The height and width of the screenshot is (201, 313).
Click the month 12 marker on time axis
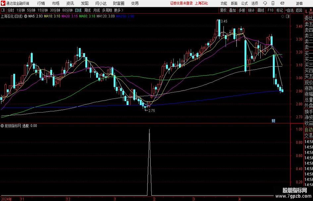[x=68, y=199]
